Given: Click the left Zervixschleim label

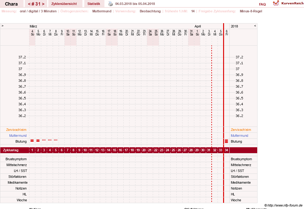Looking at the screenshot, I should tap(16, 130).
